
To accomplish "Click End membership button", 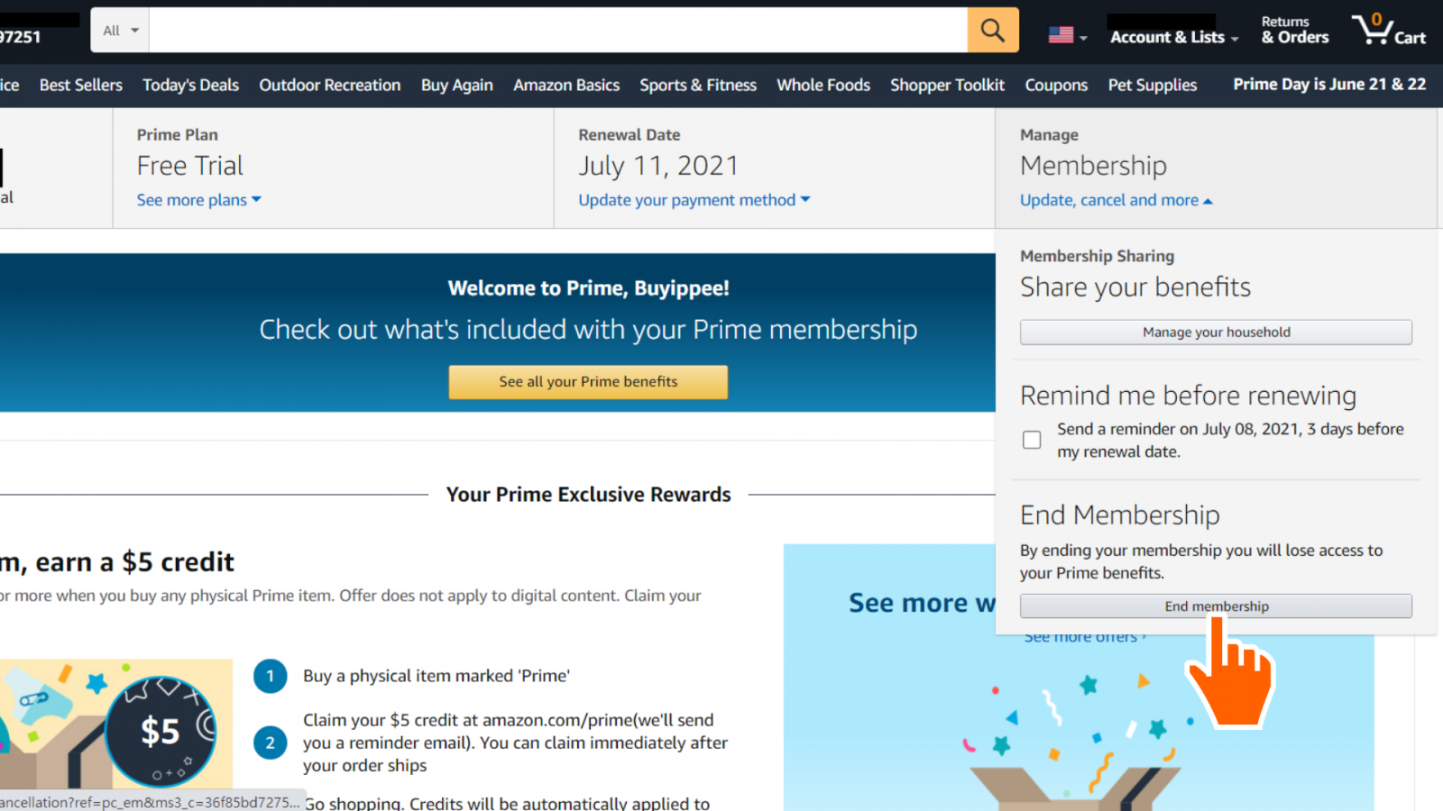I will point(1216,606).
